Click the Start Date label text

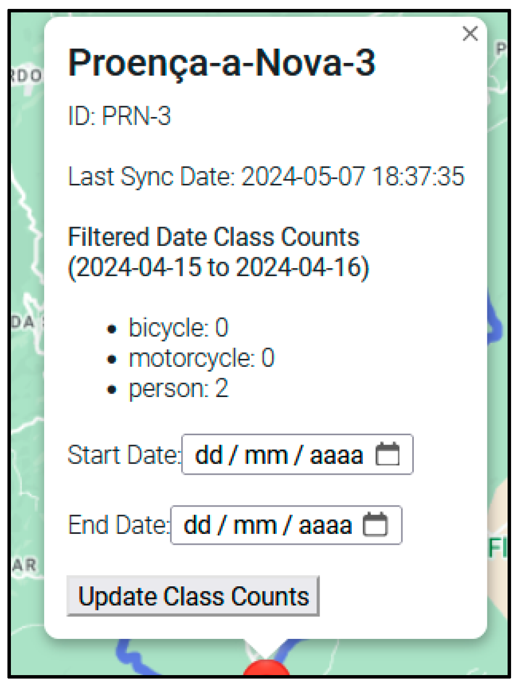(x=124, y=455)
